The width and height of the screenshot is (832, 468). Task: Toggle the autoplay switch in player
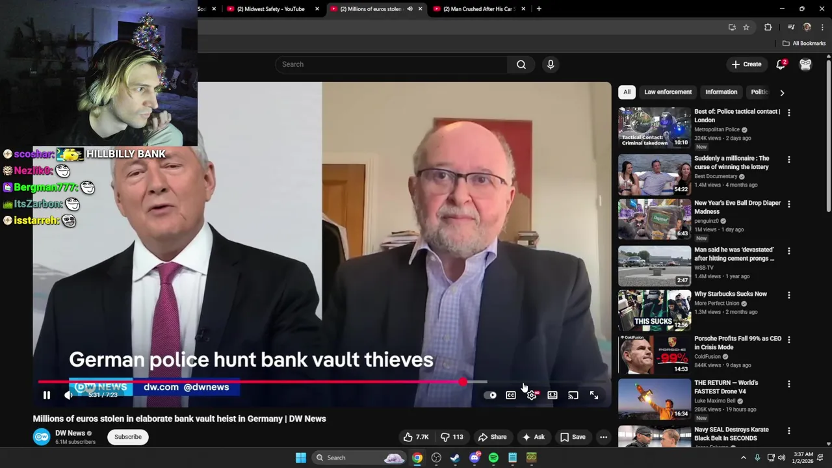491,395
